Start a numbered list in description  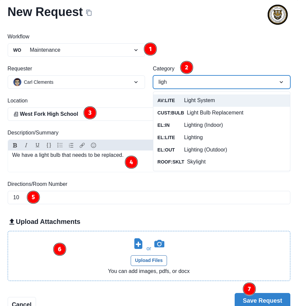point(71,145)
